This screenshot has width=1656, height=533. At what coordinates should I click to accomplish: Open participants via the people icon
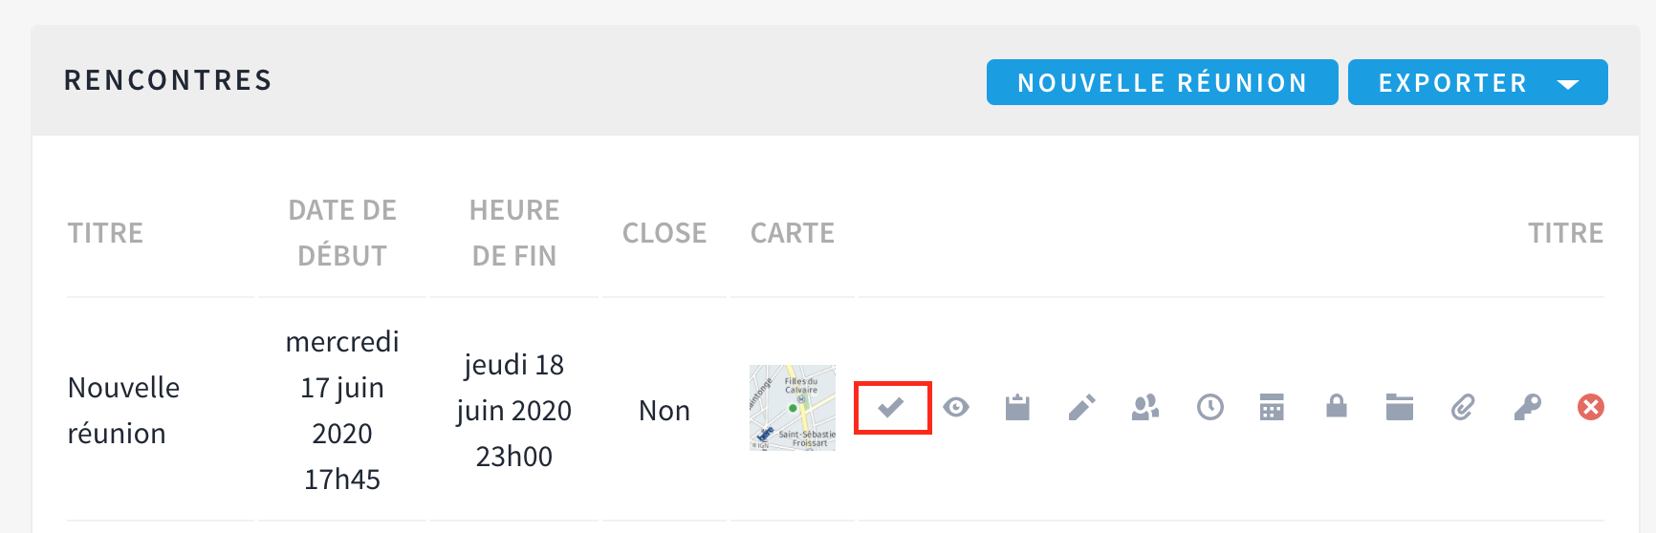click(x=1145, y=408)
